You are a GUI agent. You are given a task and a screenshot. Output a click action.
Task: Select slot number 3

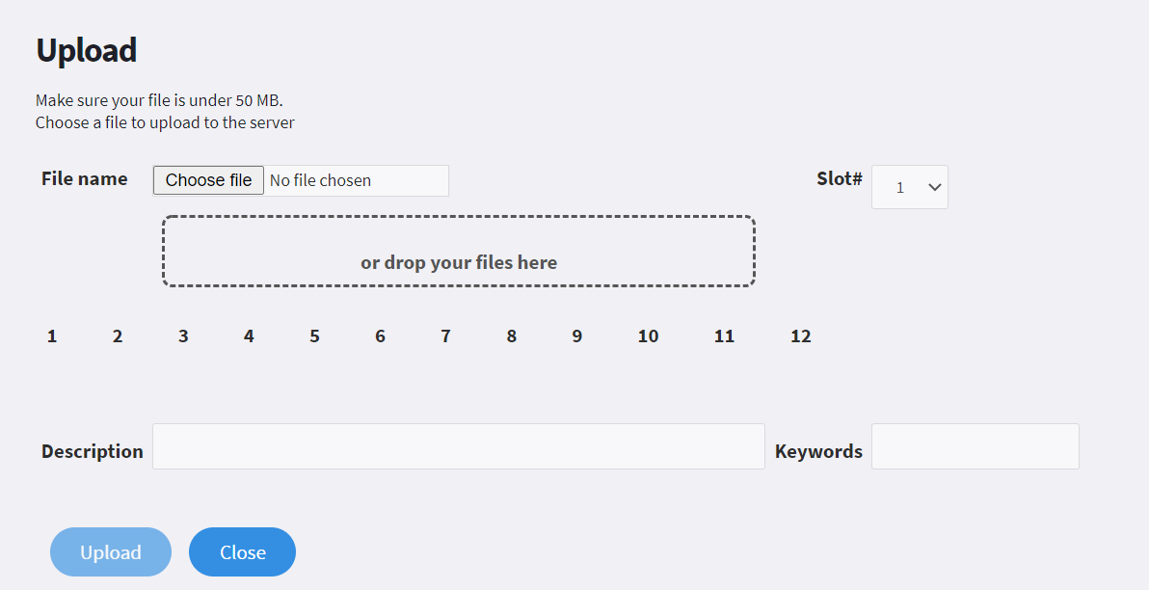click(183, 336)
